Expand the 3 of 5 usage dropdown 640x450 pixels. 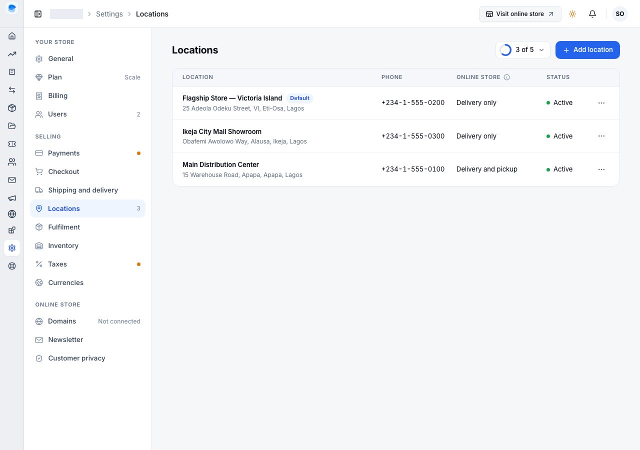[523, 50]
